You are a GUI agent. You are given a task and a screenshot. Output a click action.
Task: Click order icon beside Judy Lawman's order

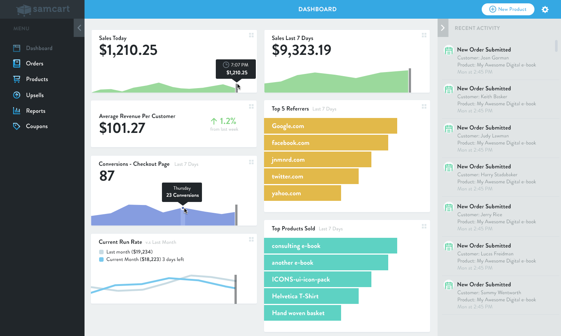pyautogui.click(x=448, y=128)
